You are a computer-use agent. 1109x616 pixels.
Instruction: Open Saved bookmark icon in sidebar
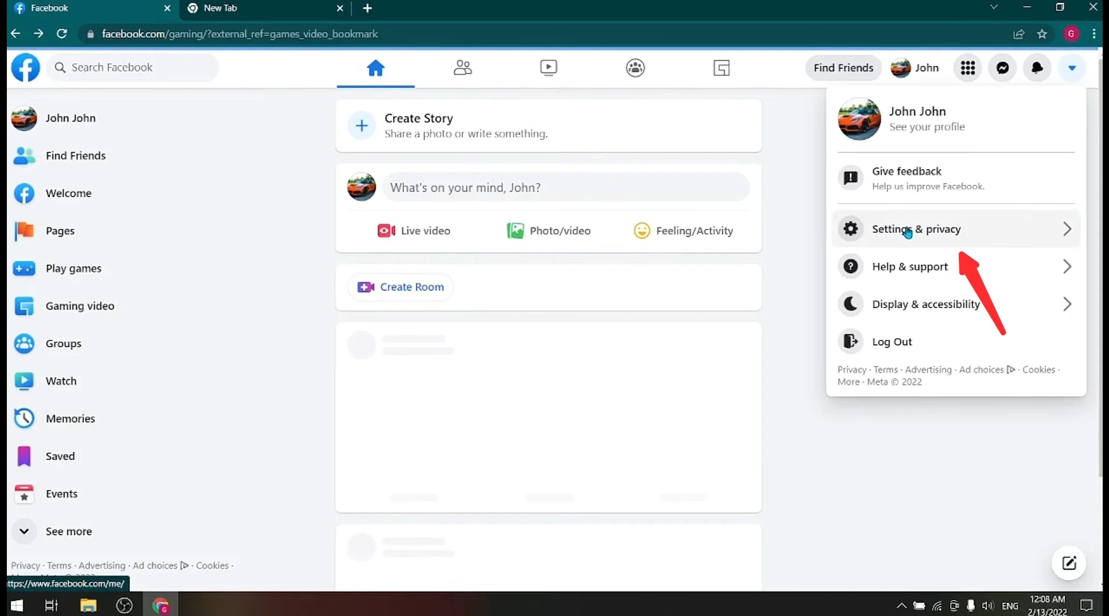coord(24,456)
